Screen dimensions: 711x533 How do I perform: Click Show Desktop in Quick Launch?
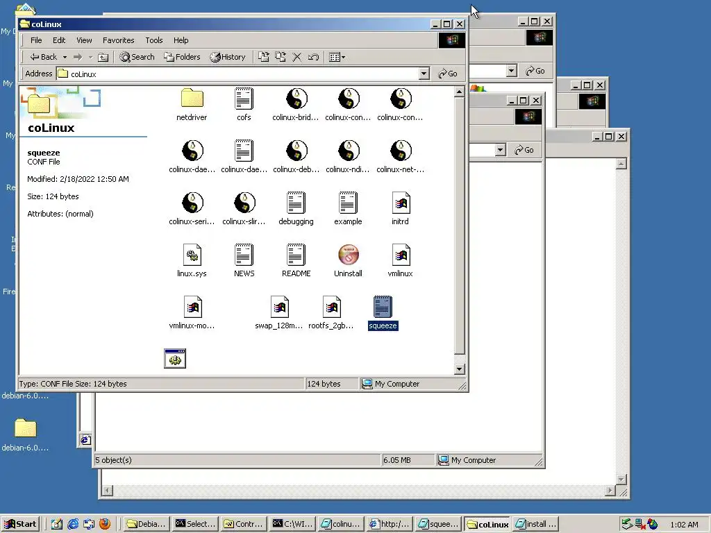(57, 524)
